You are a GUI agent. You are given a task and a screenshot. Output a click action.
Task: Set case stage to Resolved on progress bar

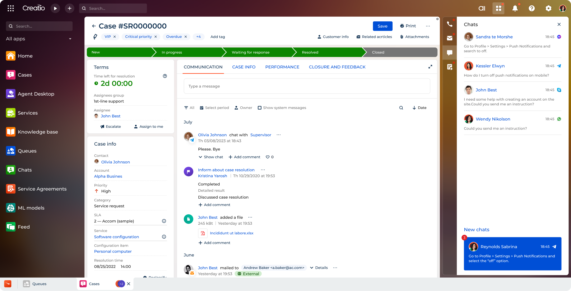pyautogui.click(x=310, y=52)
